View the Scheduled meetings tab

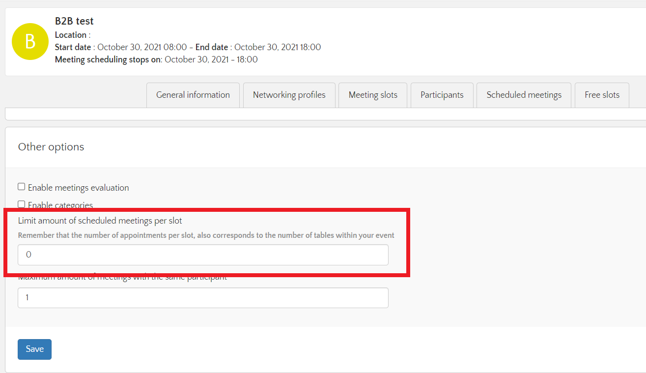(x=524, y=95)
